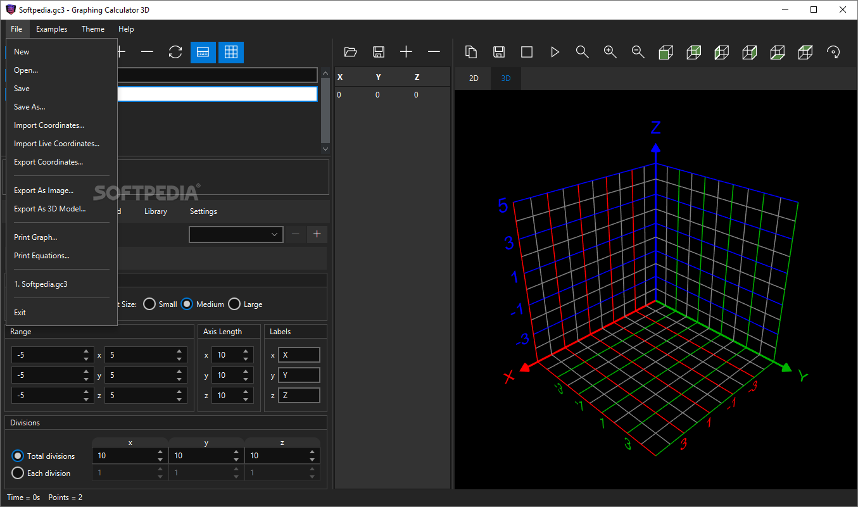Open the Library tab
This screenshot has height=507, width=858.
tap(156, 211)
